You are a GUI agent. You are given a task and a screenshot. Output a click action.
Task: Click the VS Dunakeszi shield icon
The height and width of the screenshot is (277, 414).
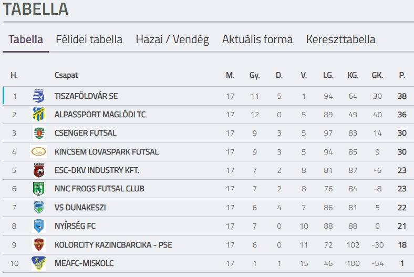(38, 207)
